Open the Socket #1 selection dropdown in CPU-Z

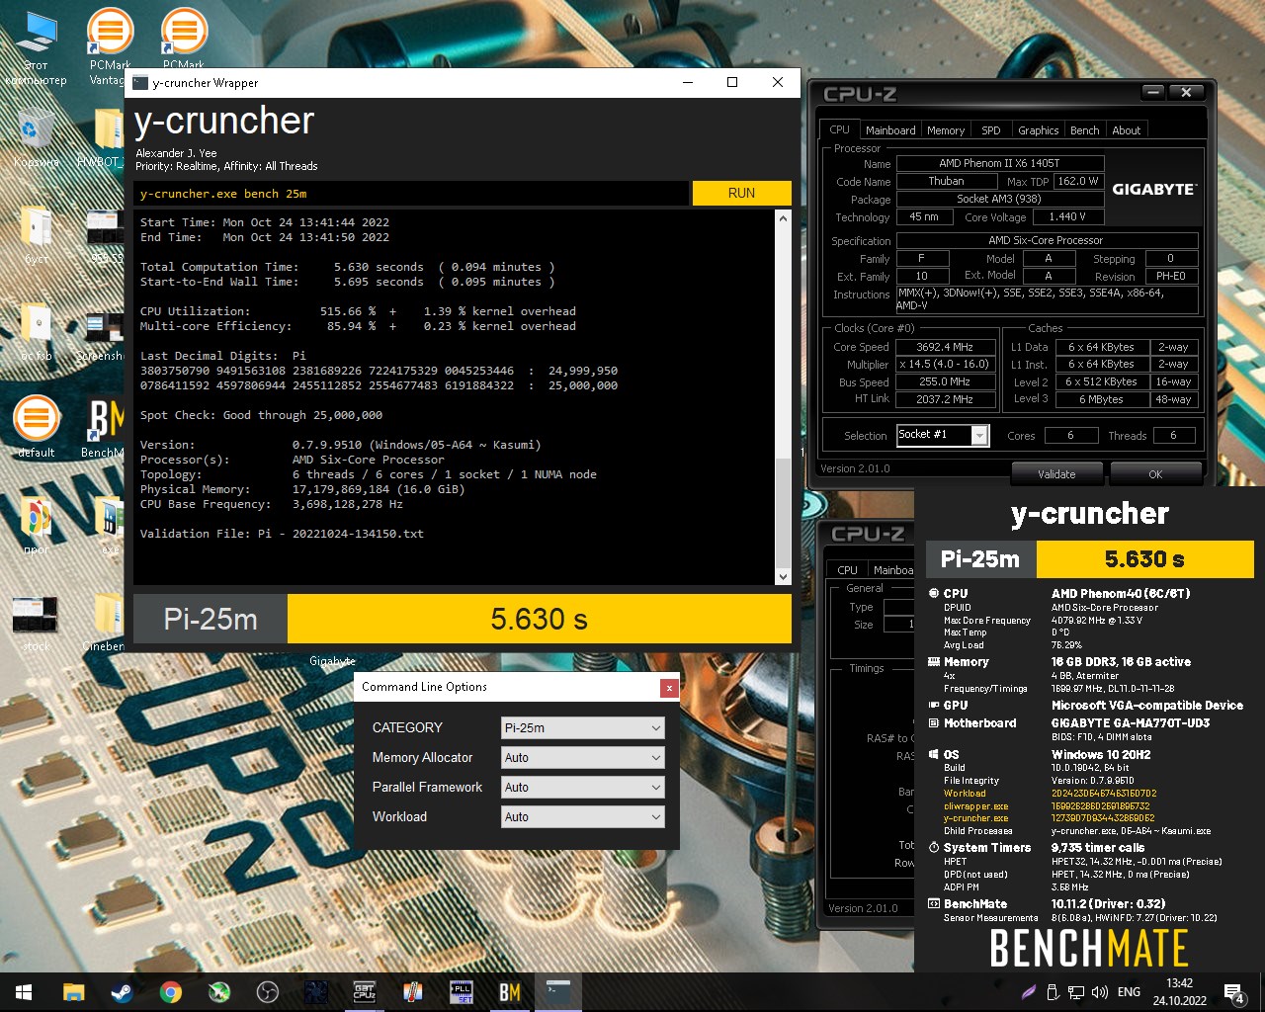[x=943, y=435]
